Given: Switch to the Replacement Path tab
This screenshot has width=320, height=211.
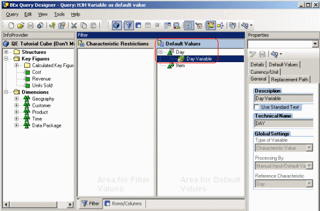Looking at the screenshot, I should point(289,79).
